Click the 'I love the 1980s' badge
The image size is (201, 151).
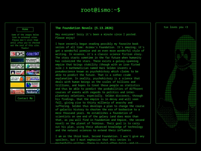(x=33, y=73)
